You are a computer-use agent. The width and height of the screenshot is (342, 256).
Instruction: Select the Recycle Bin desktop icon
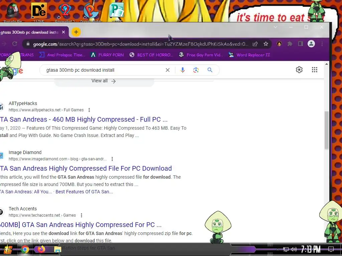(13, 12)
